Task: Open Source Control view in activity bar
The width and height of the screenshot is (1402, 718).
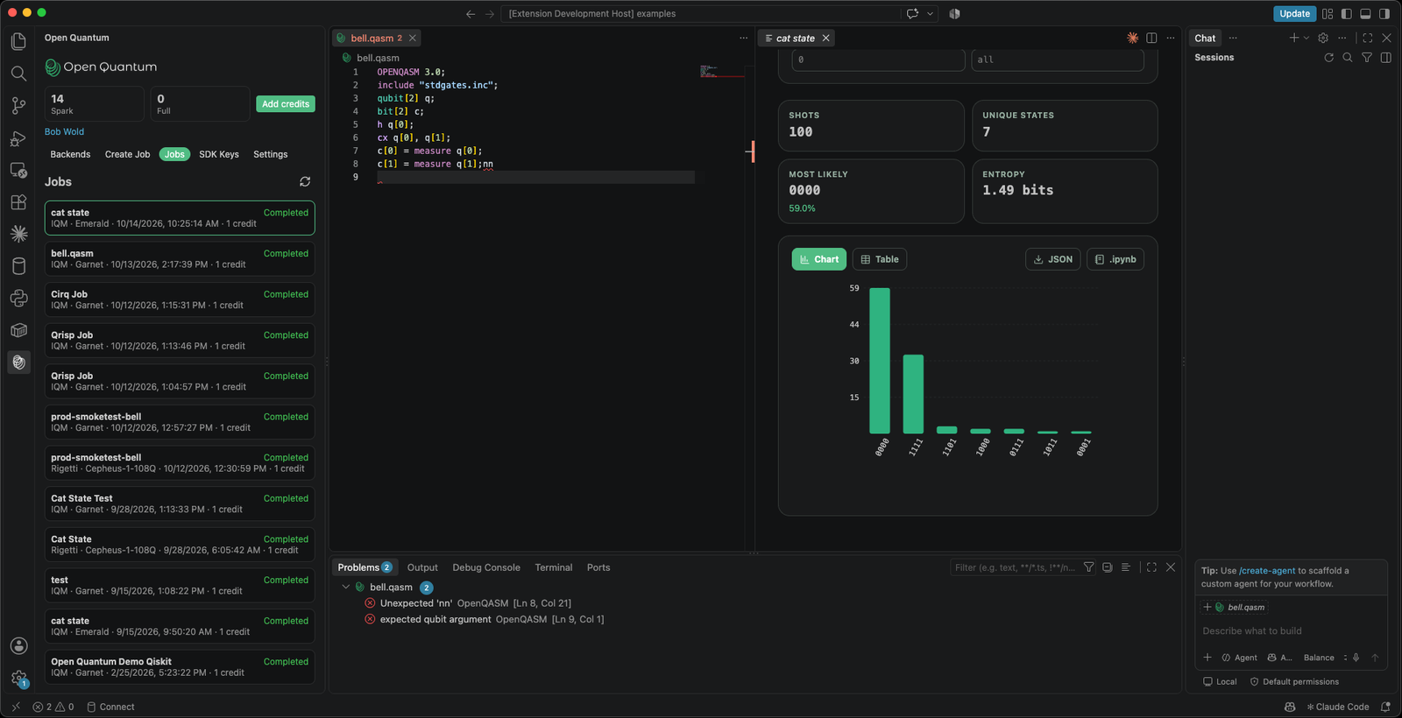Action: (18, 106)
